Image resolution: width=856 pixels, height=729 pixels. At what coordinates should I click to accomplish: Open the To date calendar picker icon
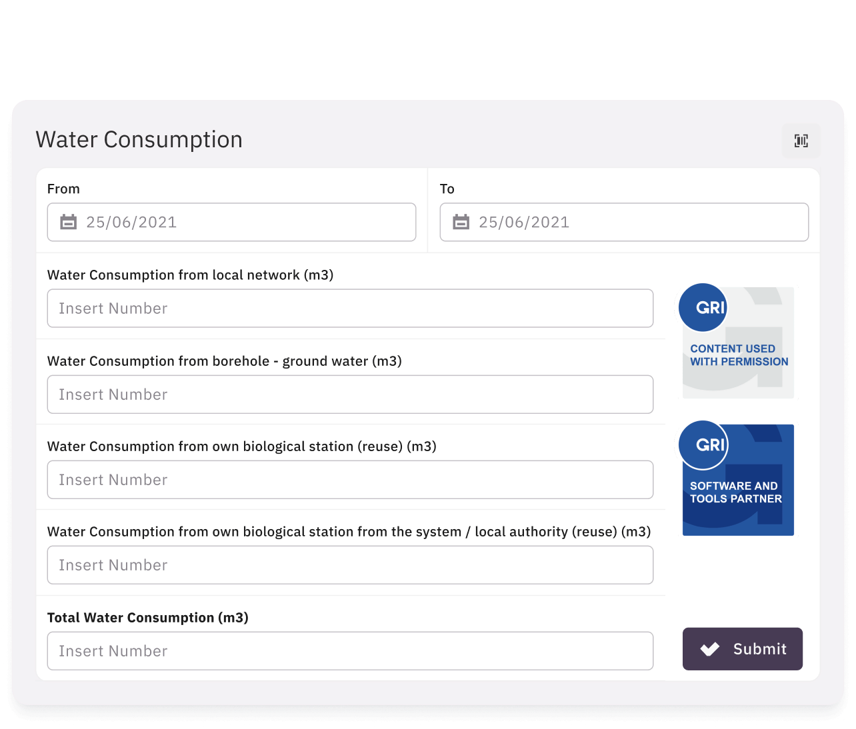[x=461, y=222]
